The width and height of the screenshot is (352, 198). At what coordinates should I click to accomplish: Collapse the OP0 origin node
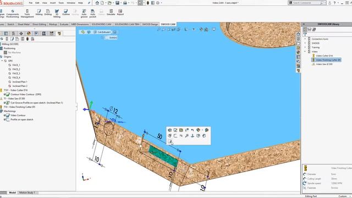2,61
